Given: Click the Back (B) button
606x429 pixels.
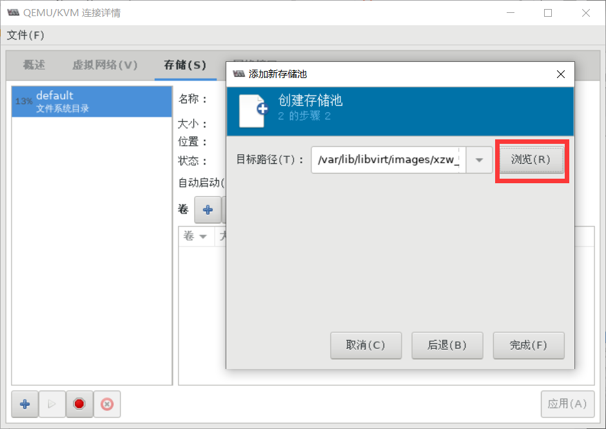Looking at the screenshot, I should pyautogui.click(x=447, y=345).
